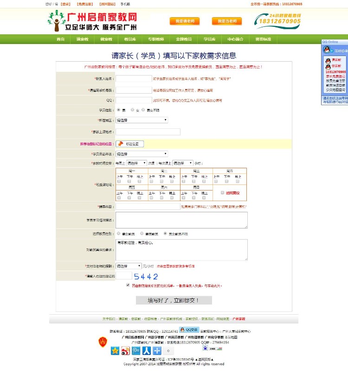The height and width of the screenshot is (374, 348).
Task: Click the 手机版 link at top
Action: (125, 4)
